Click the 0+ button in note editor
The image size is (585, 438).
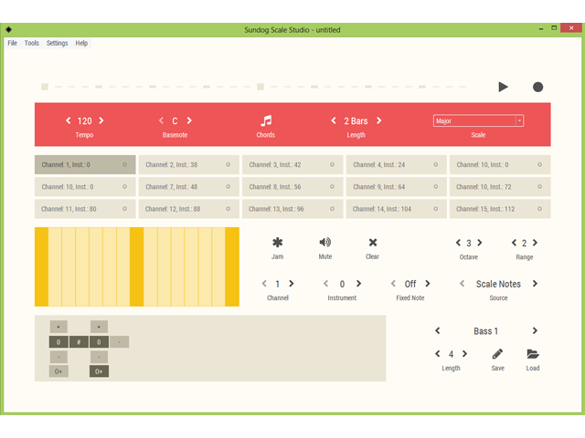58,371
